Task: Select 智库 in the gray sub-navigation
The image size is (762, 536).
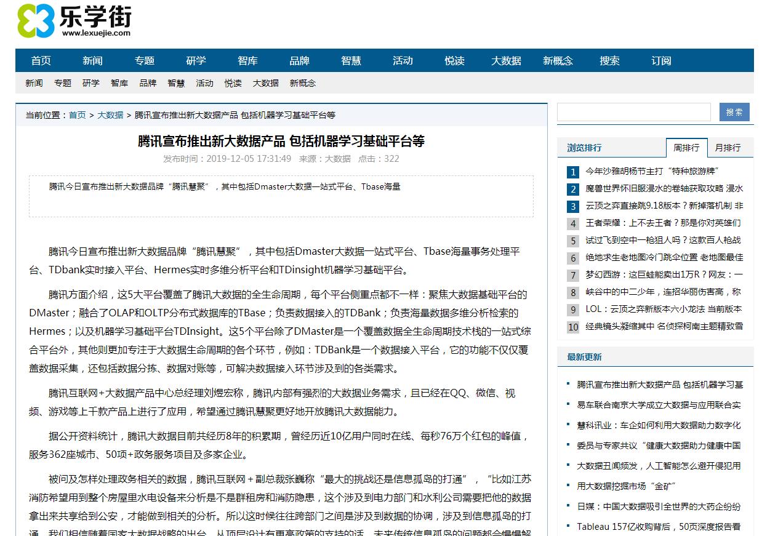Action: (119, 83)
